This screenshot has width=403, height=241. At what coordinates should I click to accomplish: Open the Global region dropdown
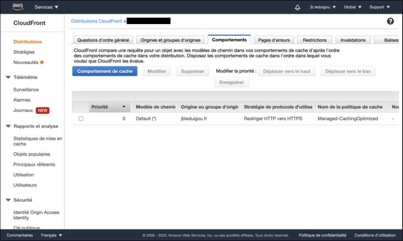click(x=353, y=7)
